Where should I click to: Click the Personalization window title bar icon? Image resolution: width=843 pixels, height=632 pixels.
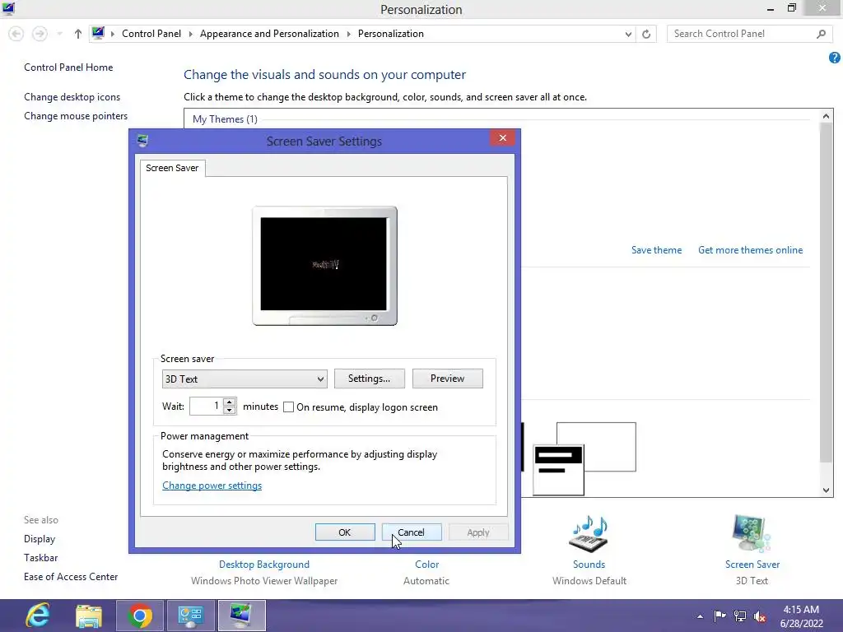(x=8, y=8)
